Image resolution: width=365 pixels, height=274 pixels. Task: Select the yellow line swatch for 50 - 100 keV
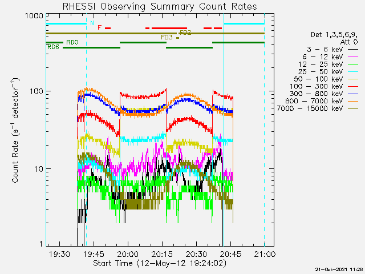click(352, 79)
